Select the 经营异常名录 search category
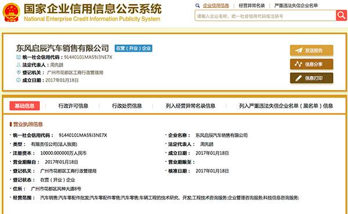Screen dimensions: 348x214 (252, 6)
